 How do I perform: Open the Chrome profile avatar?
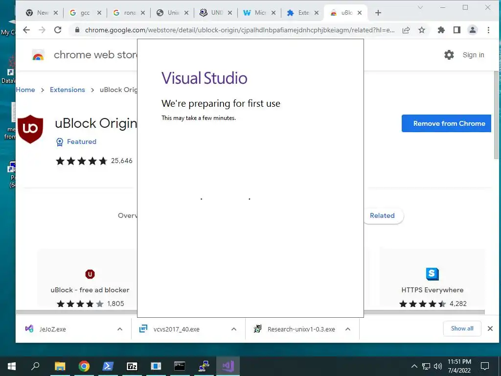(x=473, y=30)
